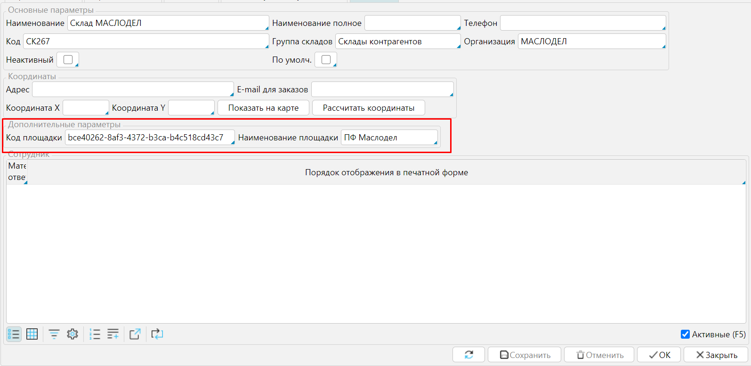Image resolution: width=751 pixels, height=366 pixels.
Task: Uncheck the Активные (F5) checkbox
Action: click(x=686, y=334)
